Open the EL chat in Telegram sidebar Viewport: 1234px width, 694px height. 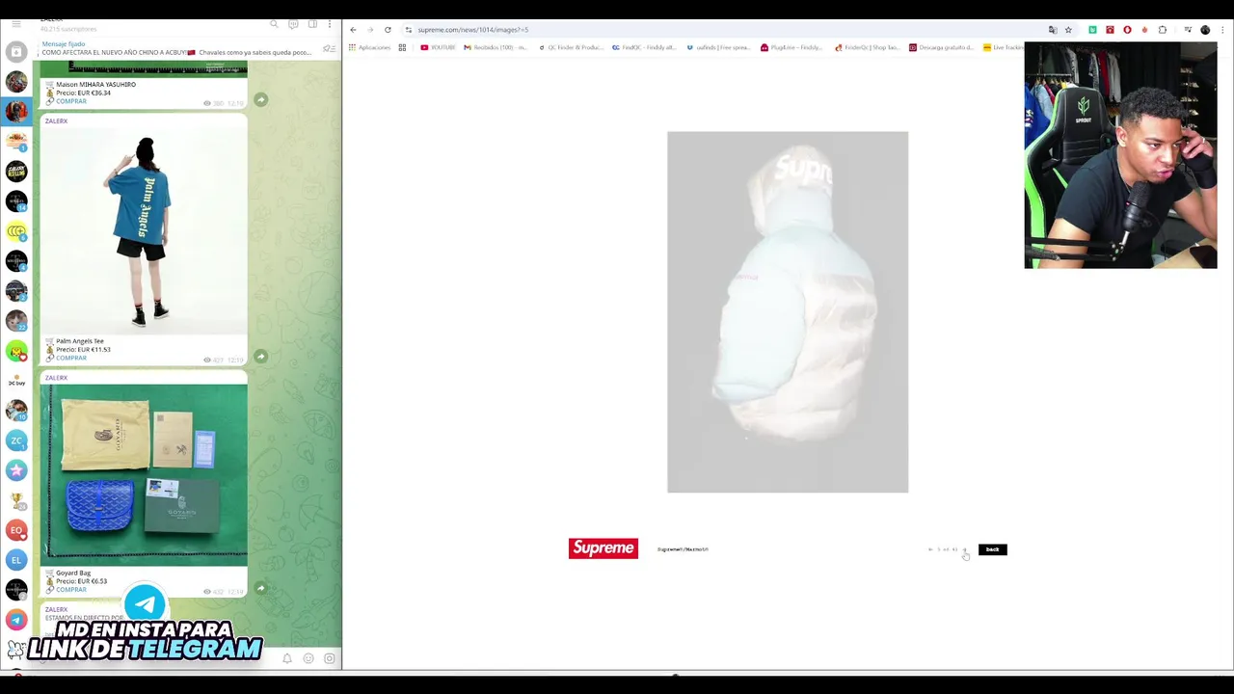point(16,560)
